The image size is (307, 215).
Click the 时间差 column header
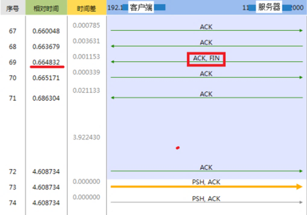[x=87, y=8]
